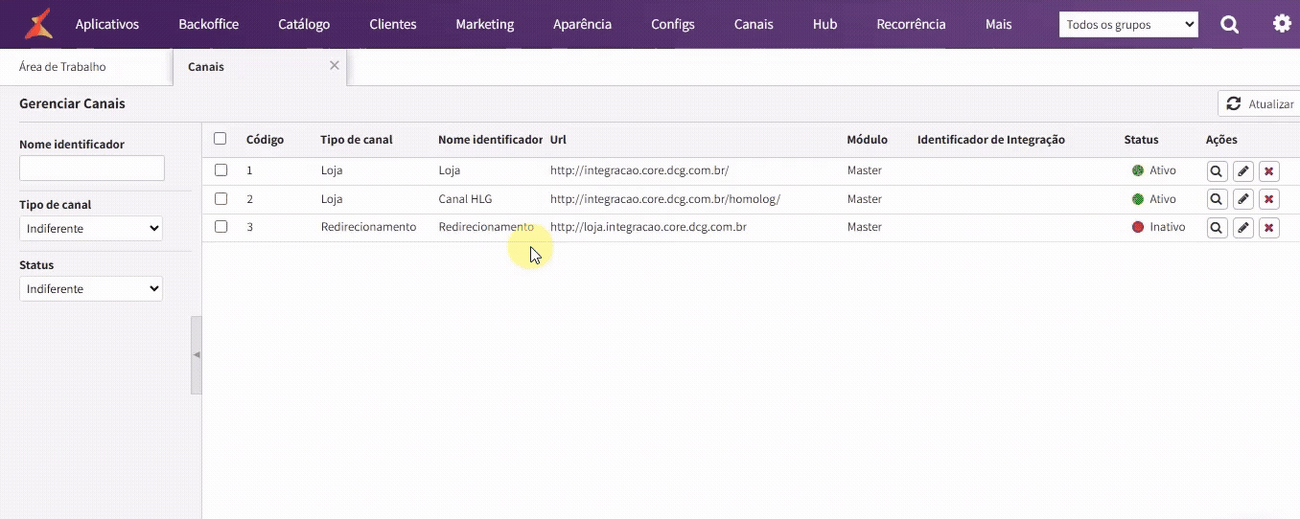Switch to Área de Trabalho tab
The image size is (1300, 519).
(62, 67)
